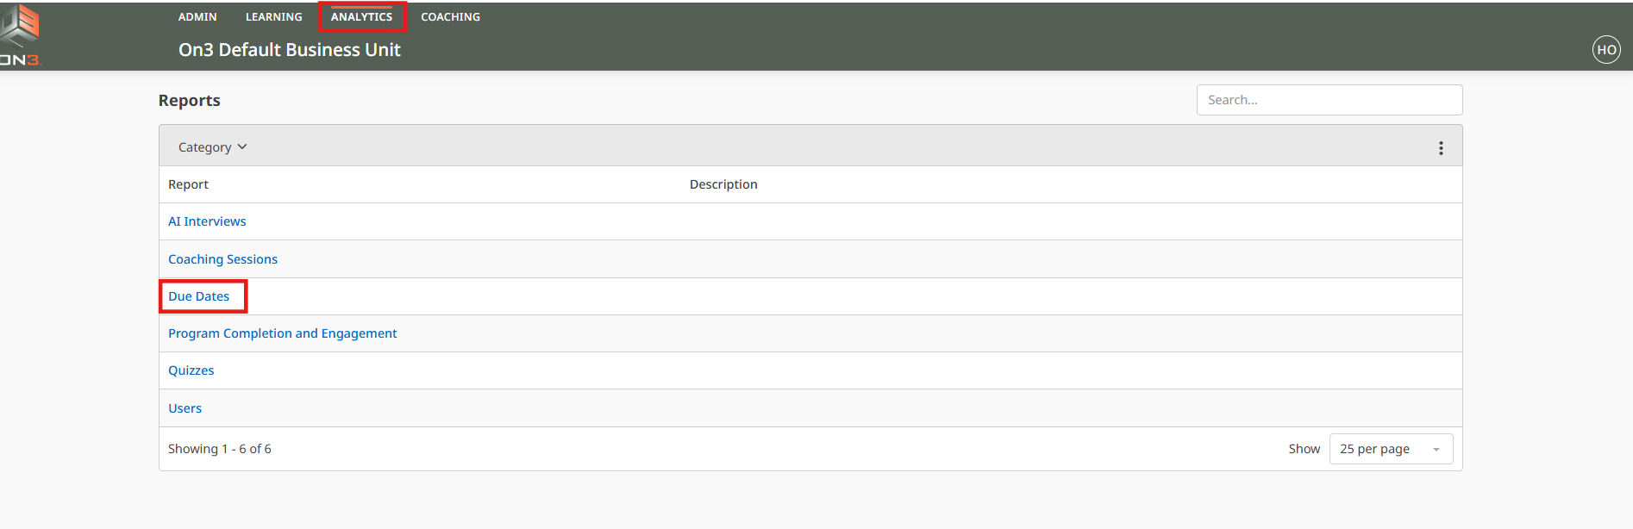Open Program Completion and Engagement report
The width and height of the screenshot is (1633, 529).
282,333
